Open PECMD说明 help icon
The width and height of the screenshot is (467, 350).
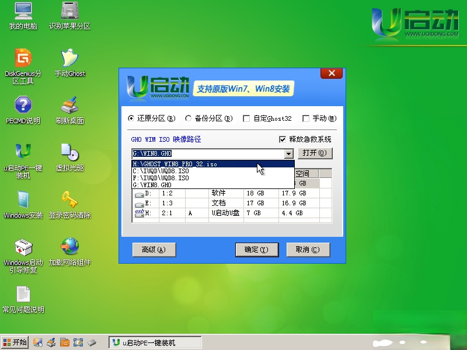[x=23, y=110]
